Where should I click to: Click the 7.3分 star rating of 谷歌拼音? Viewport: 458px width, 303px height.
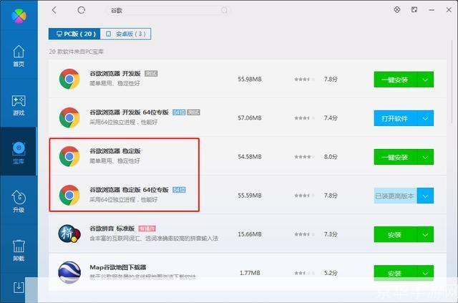[x=305, y=234]
